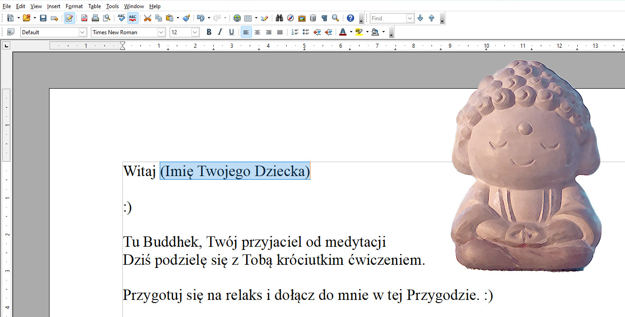Open Find & Replace binoculars

click(x=279, y=18)
